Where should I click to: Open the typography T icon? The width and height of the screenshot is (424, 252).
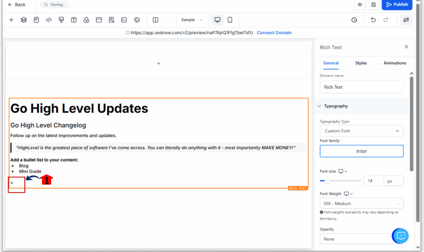pyautogui.click(x=74, y=20)
